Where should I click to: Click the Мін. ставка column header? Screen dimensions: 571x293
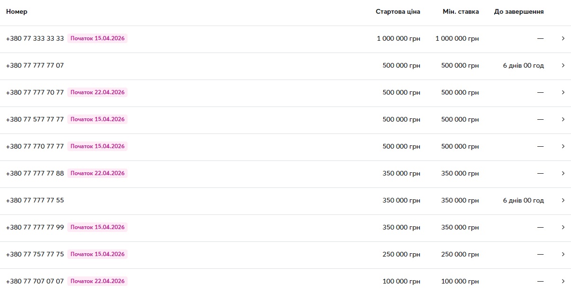pyautogui.click(x=460, y=12)
